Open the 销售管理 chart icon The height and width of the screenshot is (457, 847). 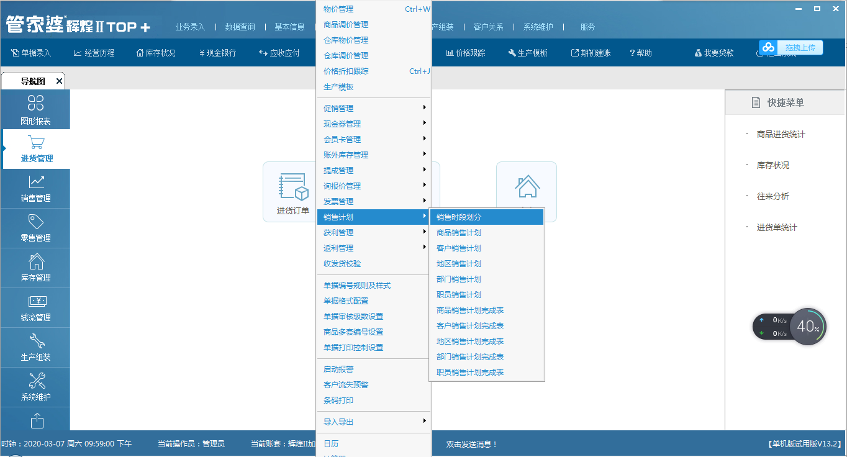pyautogui.click(x=37, y=181)
